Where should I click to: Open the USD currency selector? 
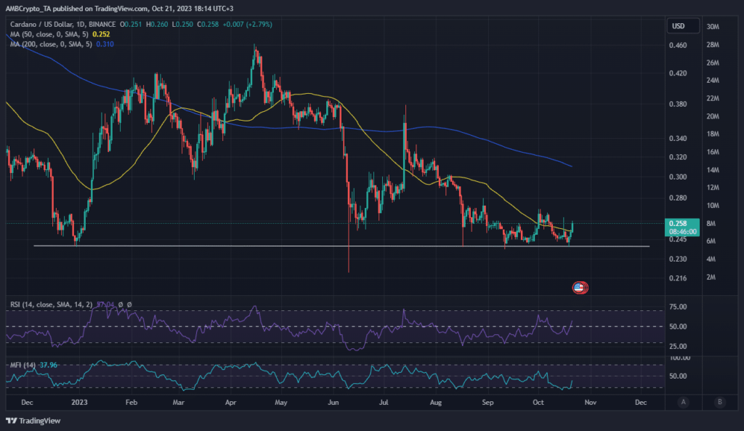(x=676, y=26)
